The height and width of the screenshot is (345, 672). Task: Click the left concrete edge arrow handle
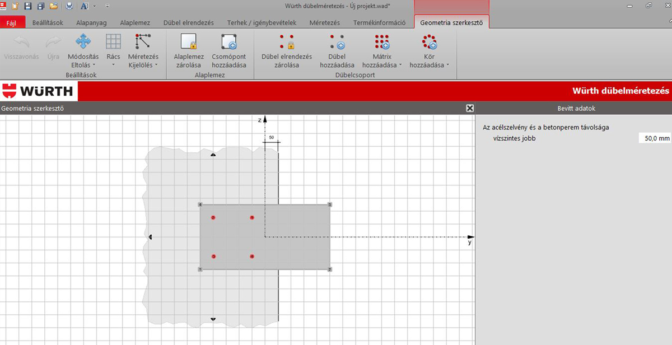click(151, 237)
